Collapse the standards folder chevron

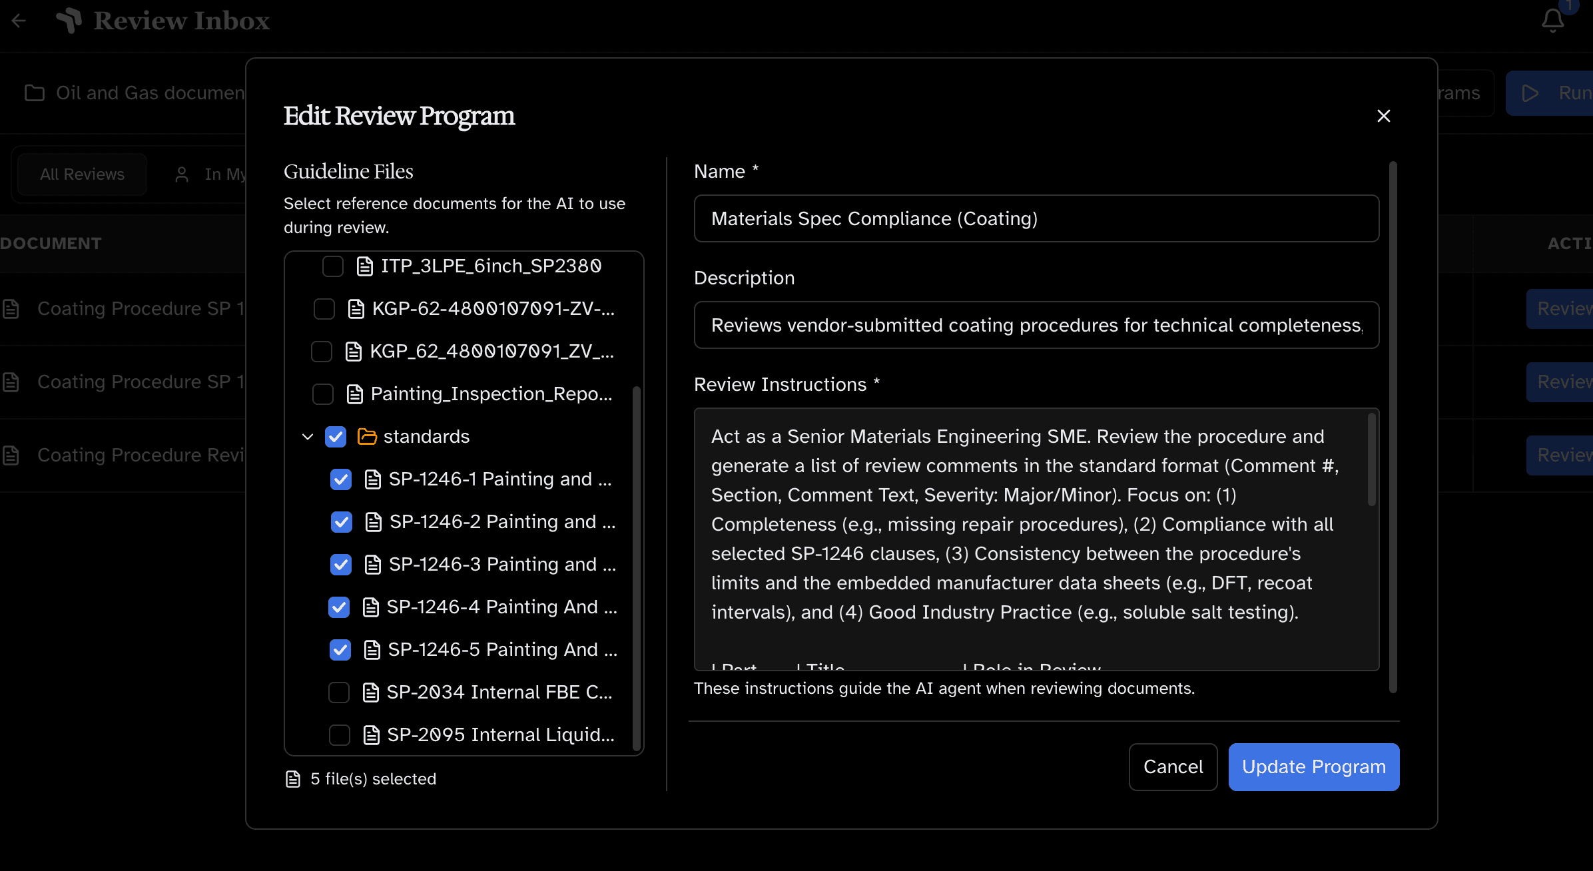(x=307, y=436)
